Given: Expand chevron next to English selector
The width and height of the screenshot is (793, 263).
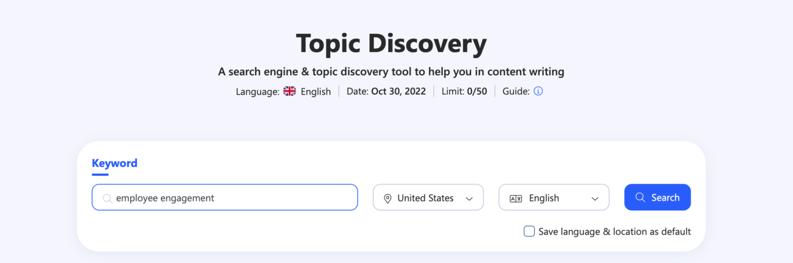Looking at the screenshot, I should tap(595, 199).
